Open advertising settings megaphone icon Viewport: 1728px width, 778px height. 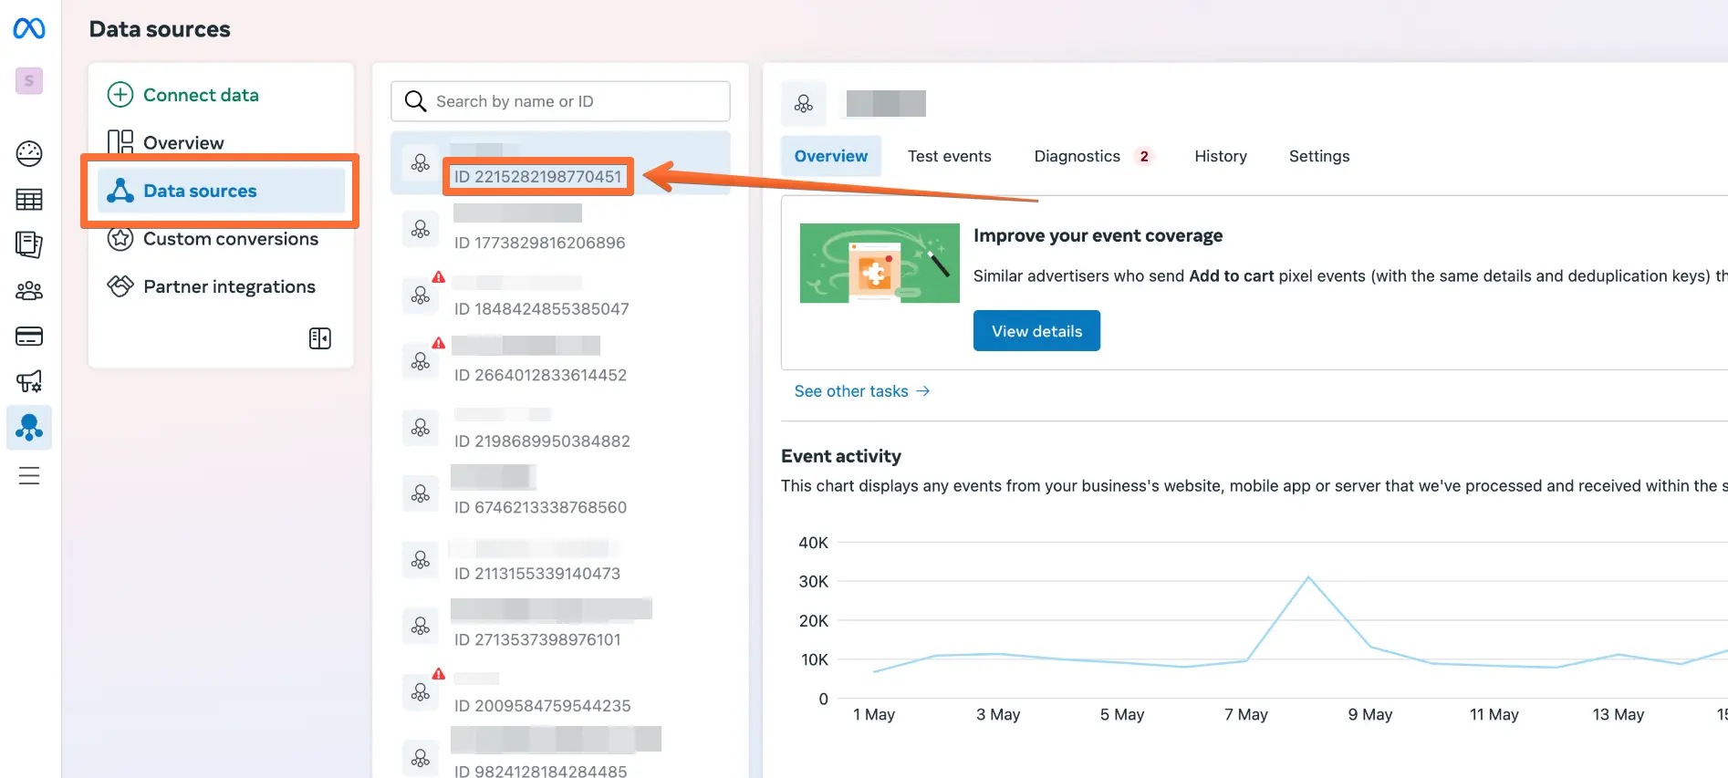point(29,381)
